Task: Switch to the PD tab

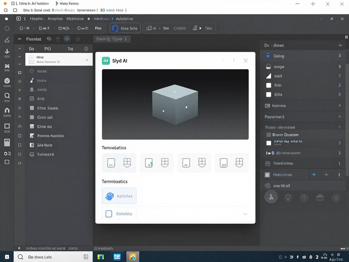Action: coord(47,49)
